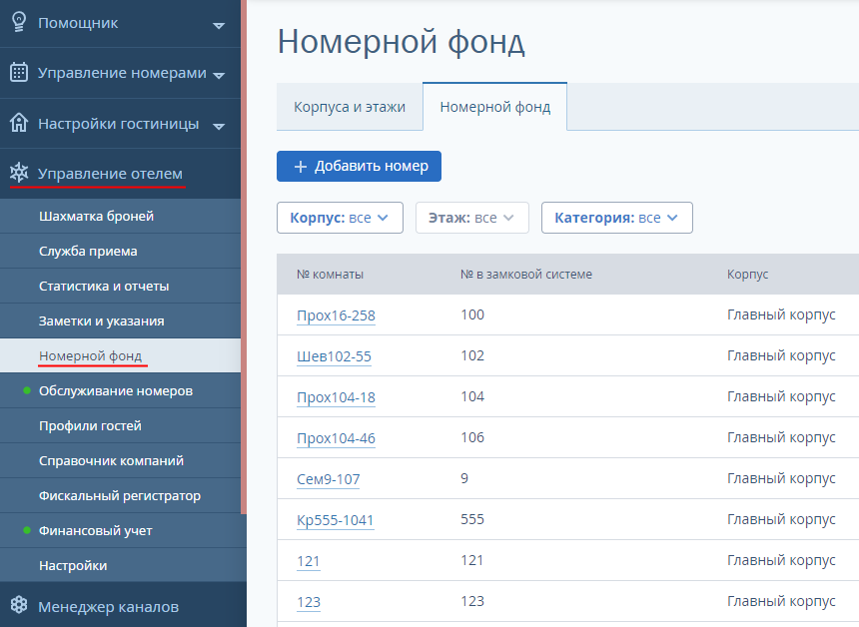The image size is (859, 627).
Task: Click the lightbulb Помощник icon
Action: coord(19,22)
